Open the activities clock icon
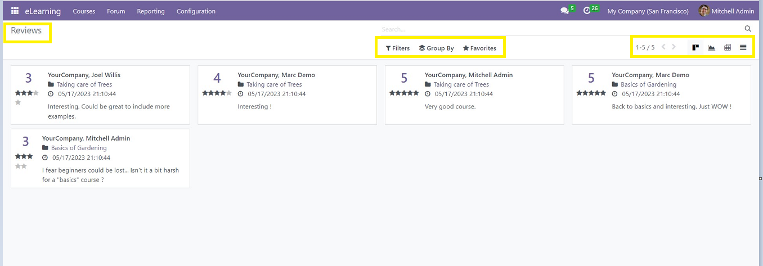 [x=587, y=11]
